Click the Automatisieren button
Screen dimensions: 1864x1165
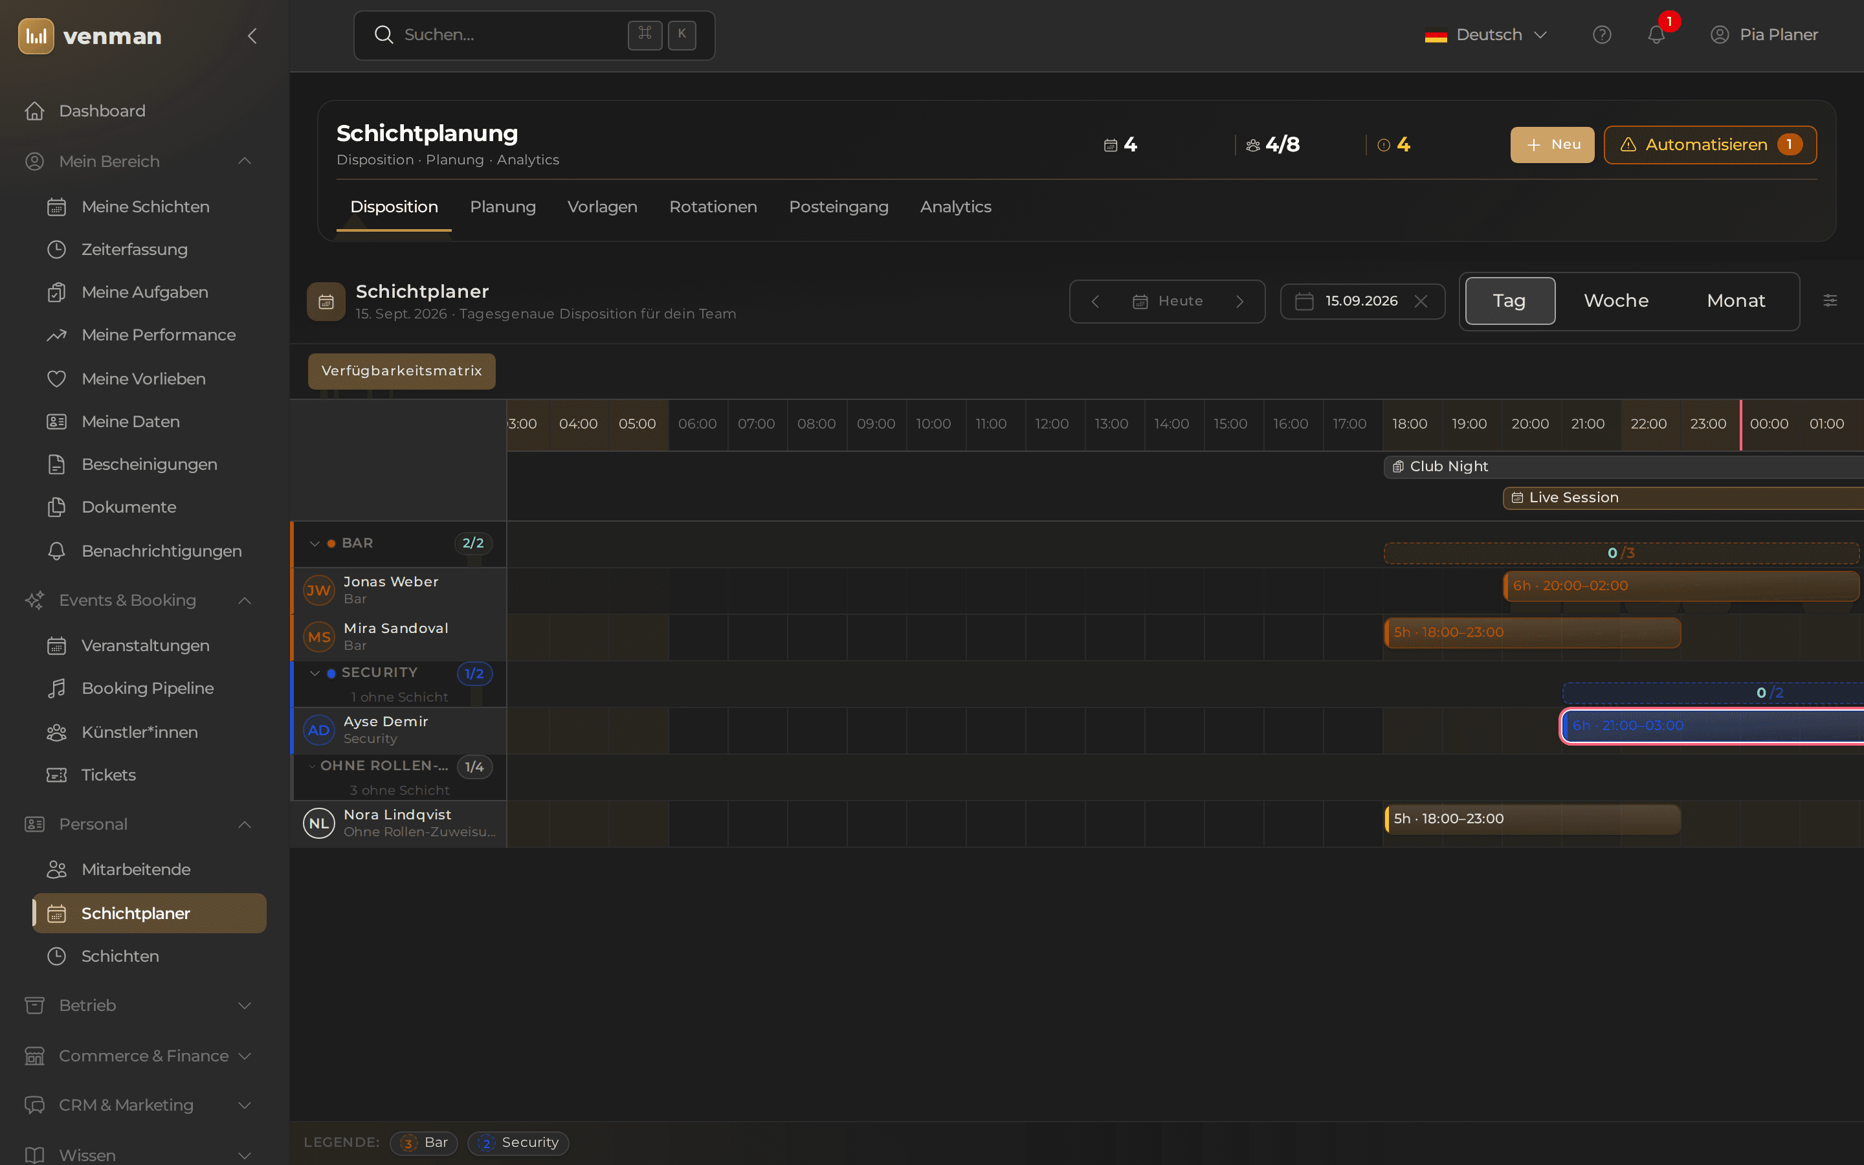1710,145
